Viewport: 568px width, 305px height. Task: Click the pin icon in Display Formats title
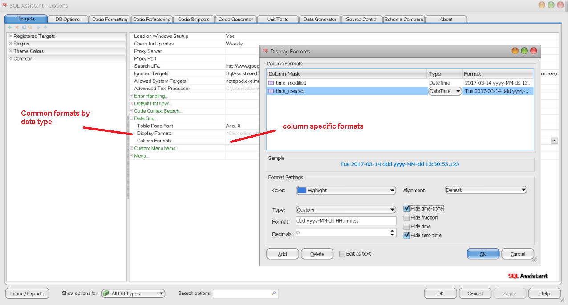point(265,51)
